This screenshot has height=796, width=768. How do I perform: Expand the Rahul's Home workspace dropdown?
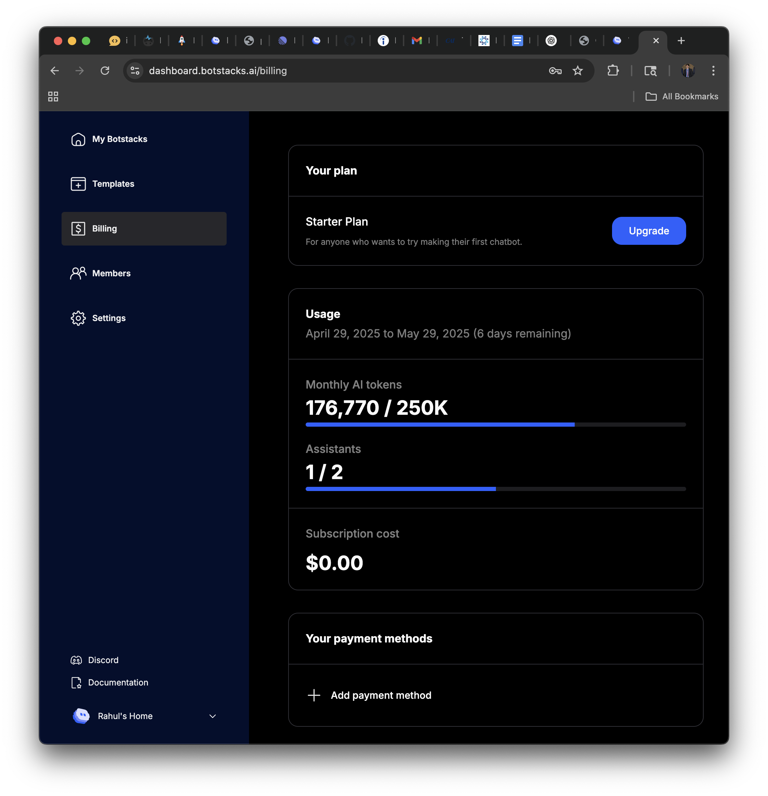click(212, 716)
